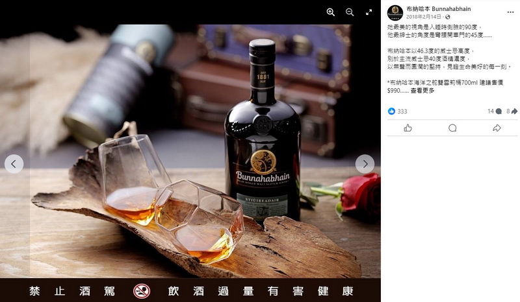The height and width of the screenshot is (302, 520).
Task: Select the post line mentioning 46.3度
Action: click(431, 51)
